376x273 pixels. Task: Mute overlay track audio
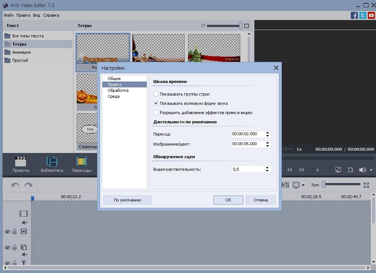[25, 254]
